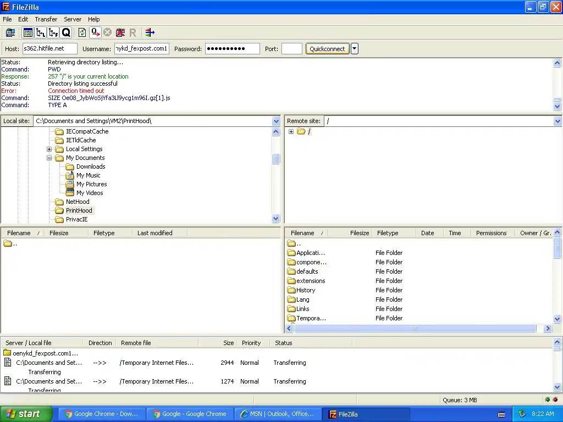Select the IECompatCache folder

[x=87, y=131]
